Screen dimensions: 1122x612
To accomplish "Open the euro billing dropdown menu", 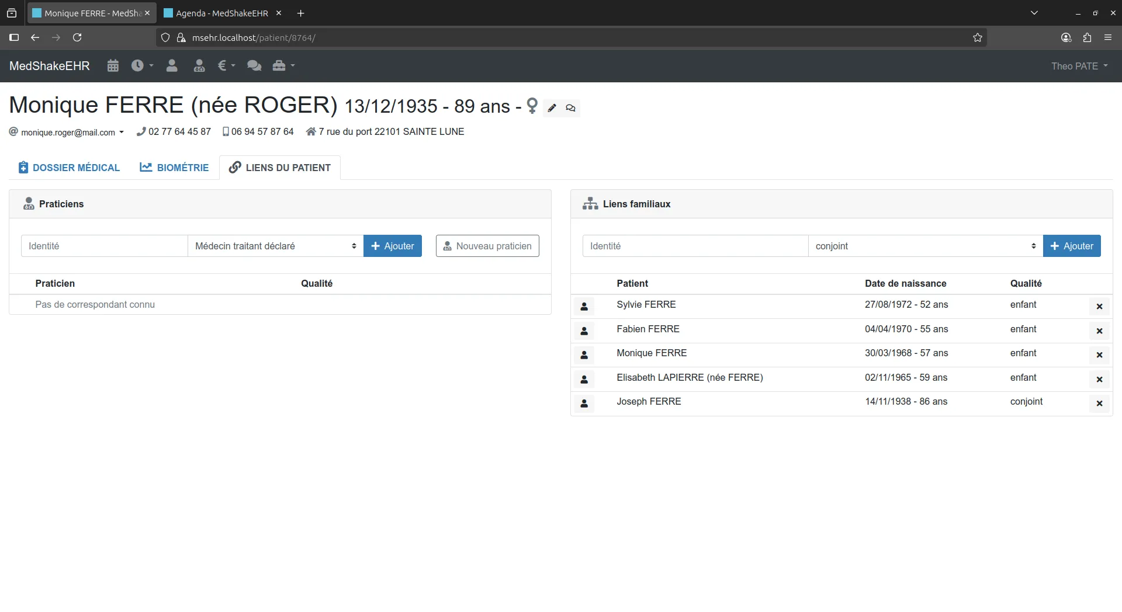I will (x=226, y=66).
